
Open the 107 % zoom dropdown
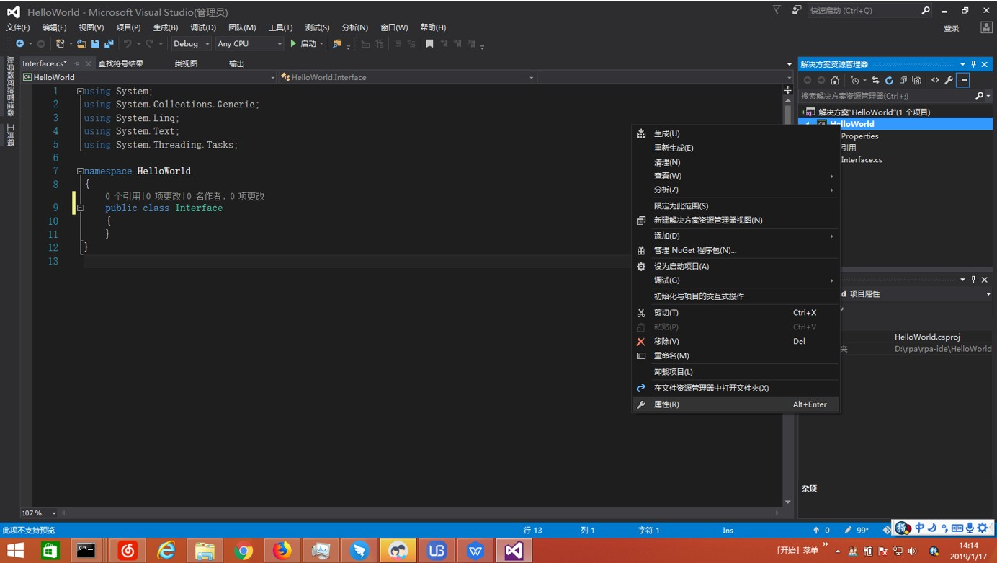(39, 513)
